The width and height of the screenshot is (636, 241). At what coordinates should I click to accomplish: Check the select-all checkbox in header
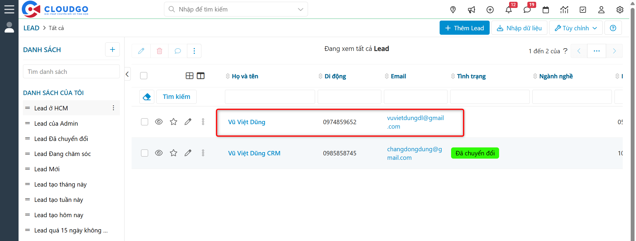(144, 76)
